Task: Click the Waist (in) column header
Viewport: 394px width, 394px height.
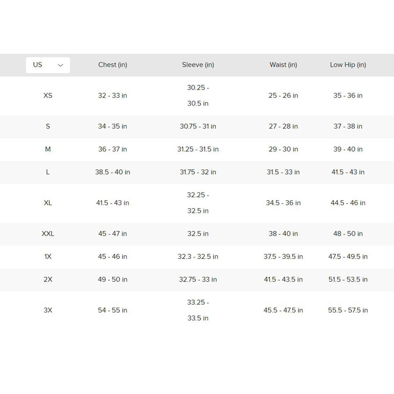Action: pyautogui.click(x=283, y=65)
